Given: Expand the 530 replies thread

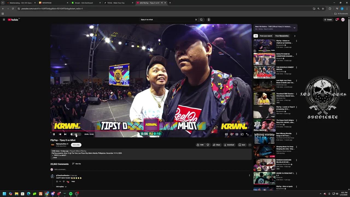Looking at the screenshot, I should (61, 187).
